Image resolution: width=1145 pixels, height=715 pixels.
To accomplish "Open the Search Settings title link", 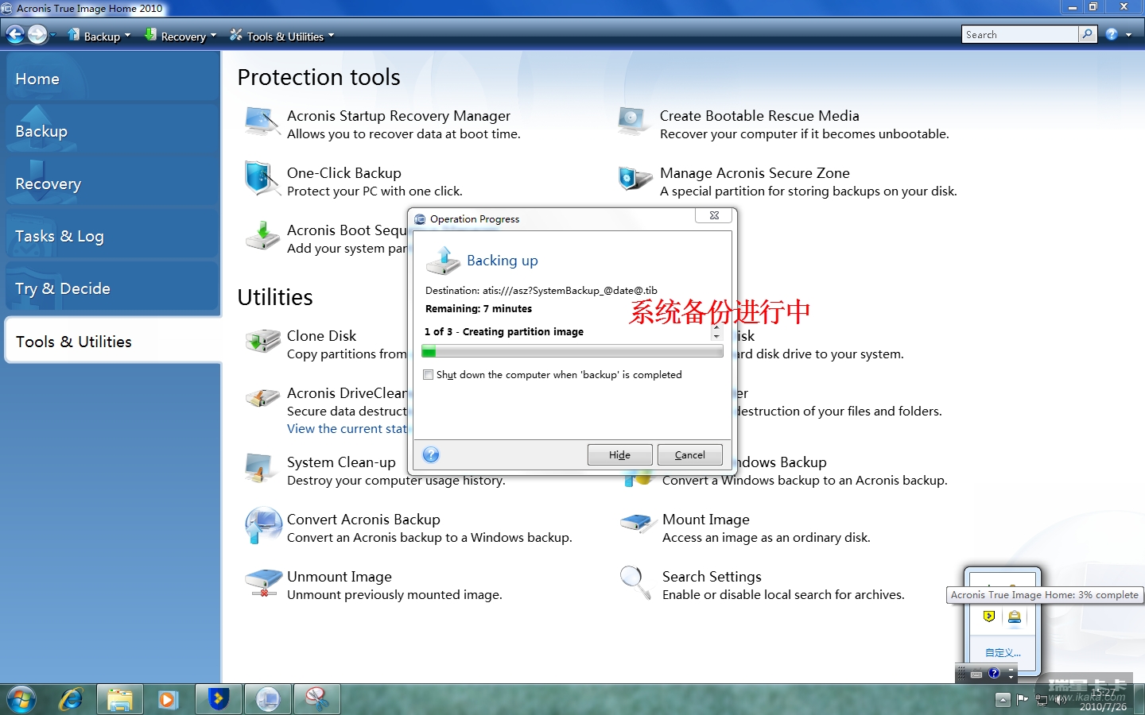I will [x=712, y=577].
